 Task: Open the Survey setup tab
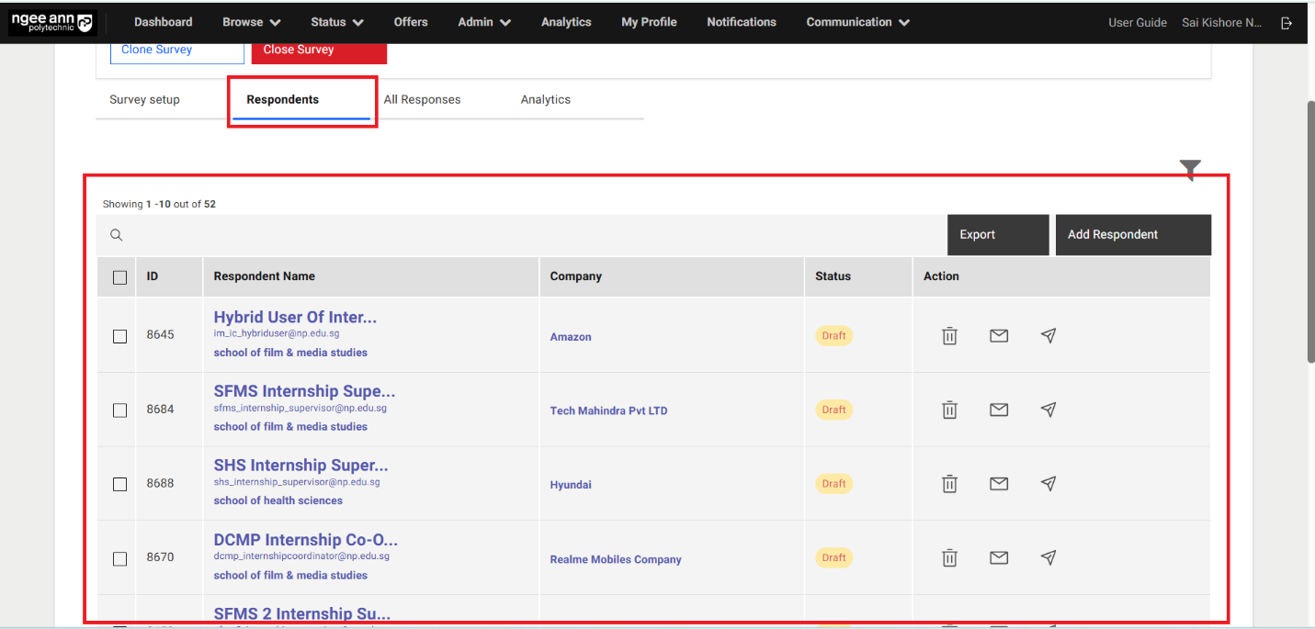[x=144, y=100]
